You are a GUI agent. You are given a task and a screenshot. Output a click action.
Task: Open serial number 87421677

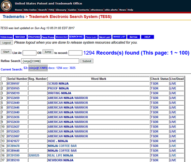(x=13, y=141)
